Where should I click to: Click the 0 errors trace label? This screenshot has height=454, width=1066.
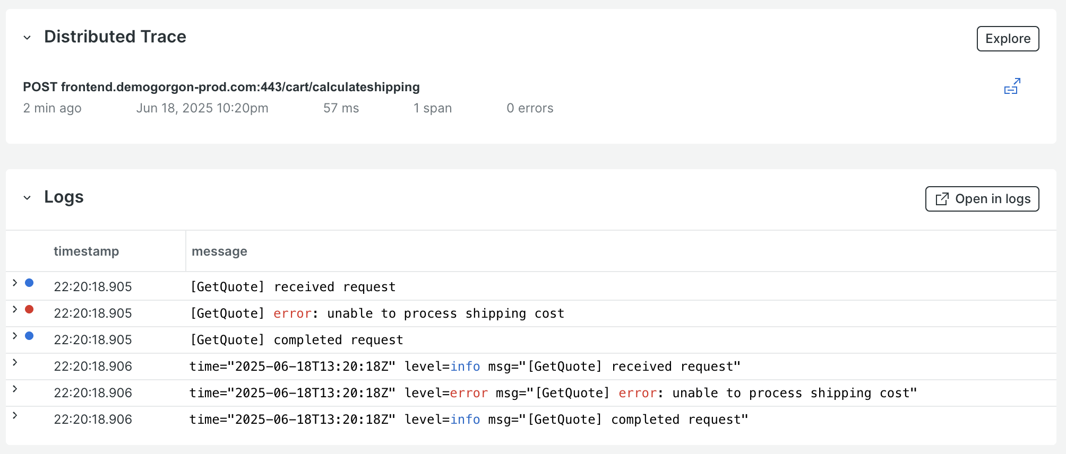(x=529, y=108)
